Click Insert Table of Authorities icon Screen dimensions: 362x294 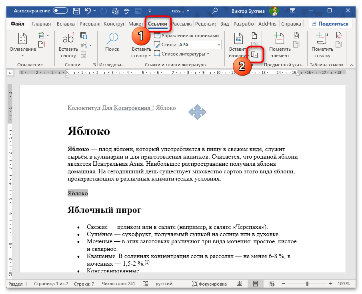coord(339,36)
